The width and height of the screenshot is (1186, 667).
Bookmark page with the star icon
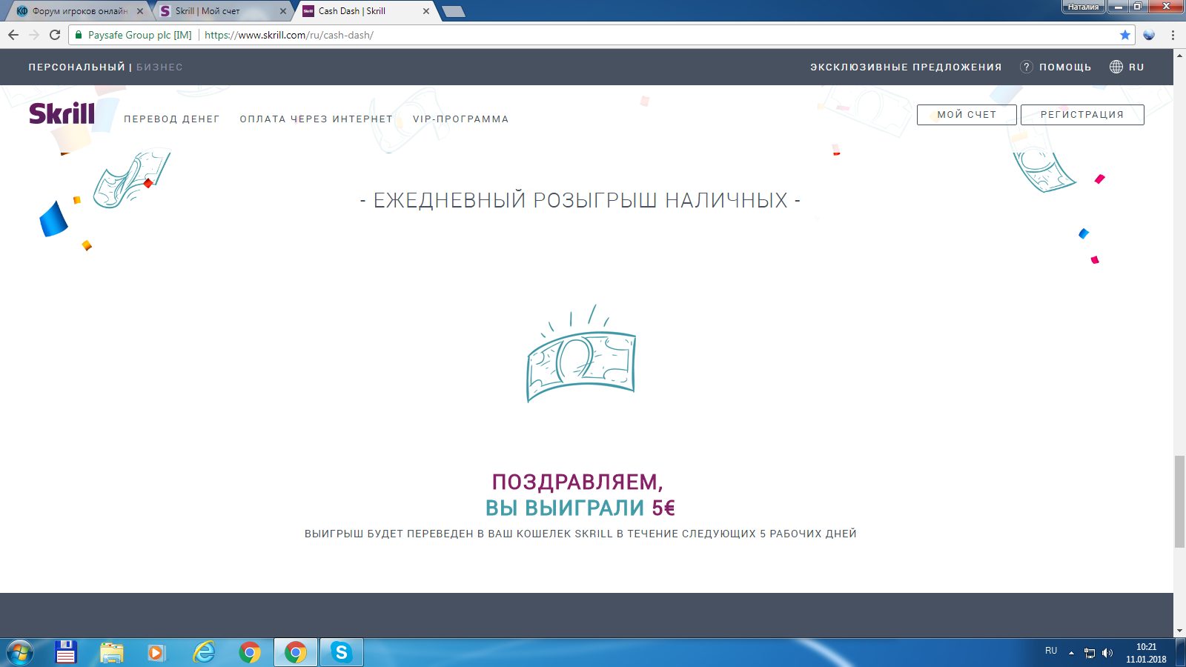coord(1124,35)
